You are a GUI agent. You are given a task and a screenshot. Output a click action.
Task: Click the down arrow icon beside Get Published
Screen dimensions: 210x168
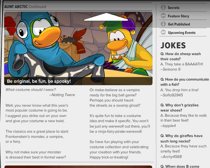(x=163, y=24)
